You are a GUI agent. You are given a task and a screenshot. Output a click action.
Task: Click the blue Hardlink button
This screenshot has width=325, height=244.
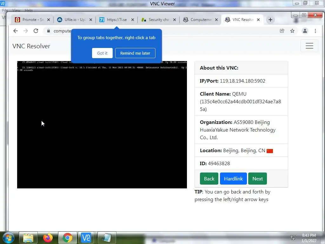click(233, 179)
